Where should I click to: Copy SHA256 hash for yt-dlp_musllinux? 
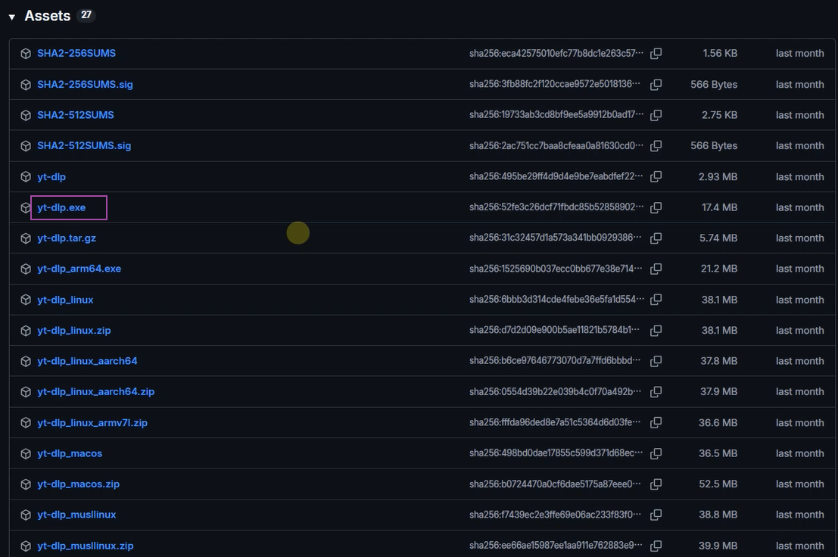click(x=656, y=515)
